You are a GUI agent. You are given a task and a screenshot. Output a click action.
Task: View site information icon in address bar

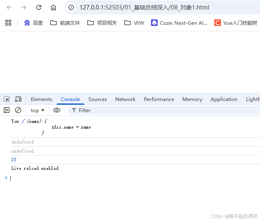pos(71,7)
